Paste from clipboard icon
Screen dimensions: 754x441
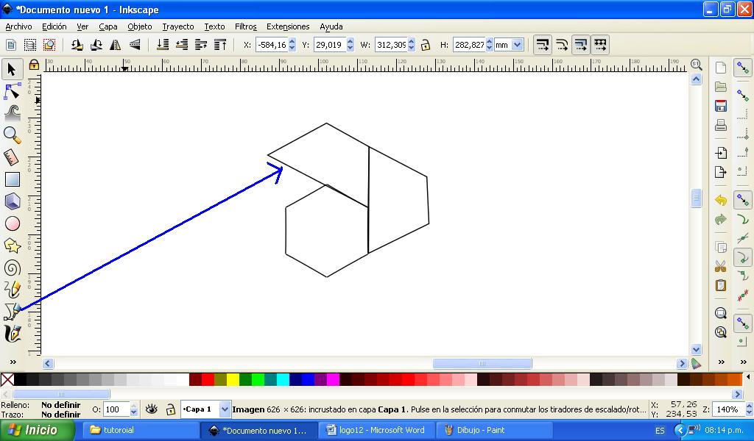click(x=720, y=285)
